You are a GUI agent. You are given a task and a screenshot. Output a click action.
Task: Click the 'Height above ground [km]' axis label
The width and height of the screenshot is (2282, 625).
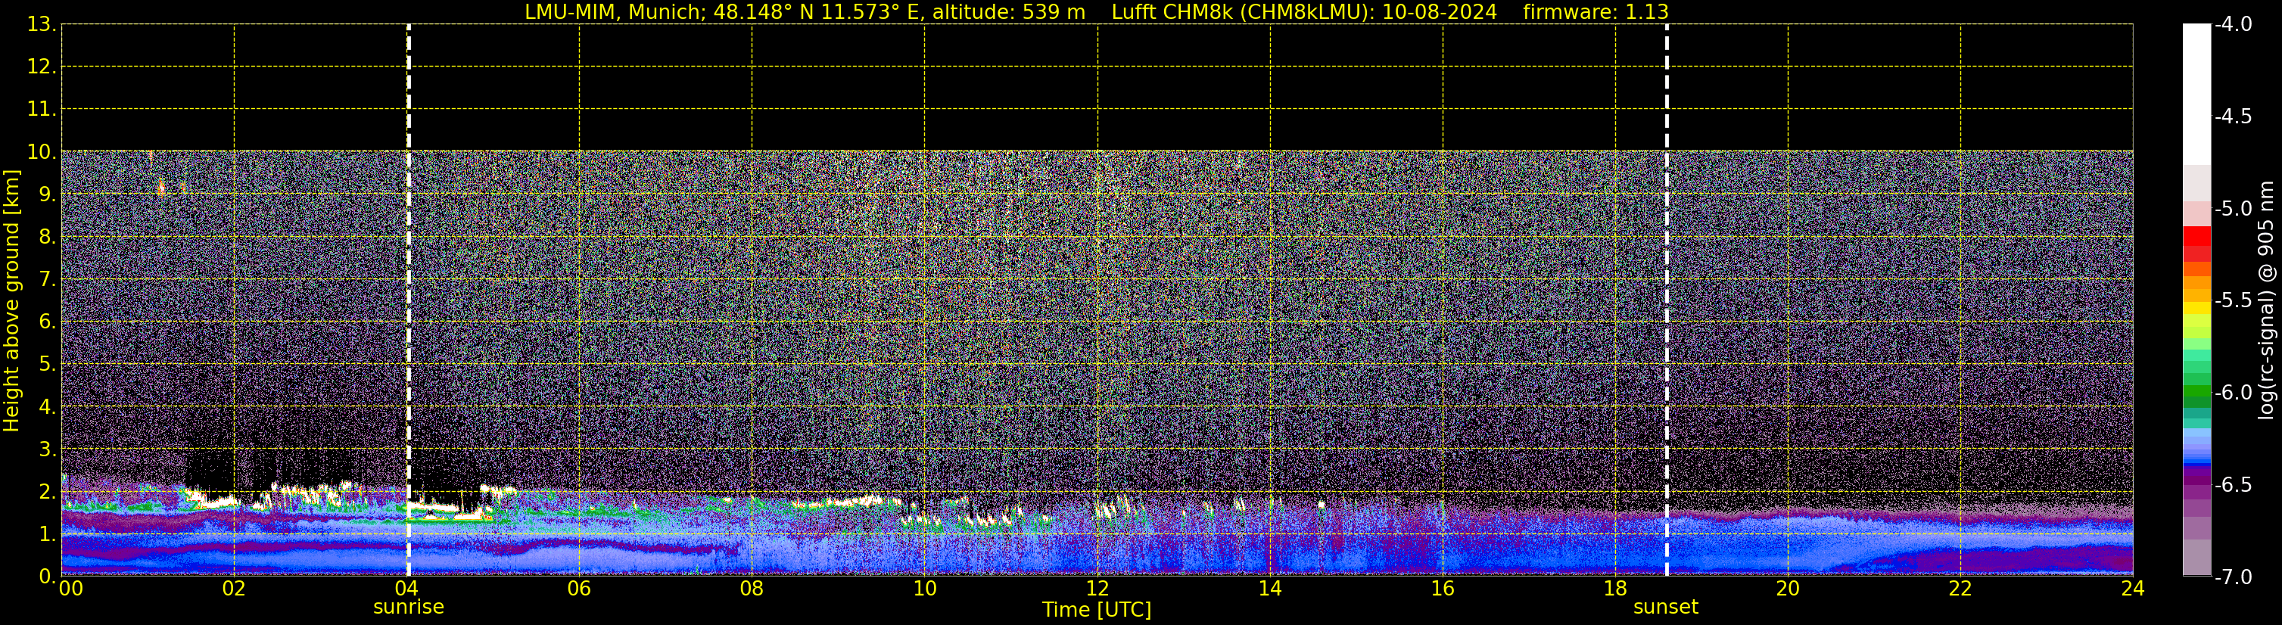11,301
